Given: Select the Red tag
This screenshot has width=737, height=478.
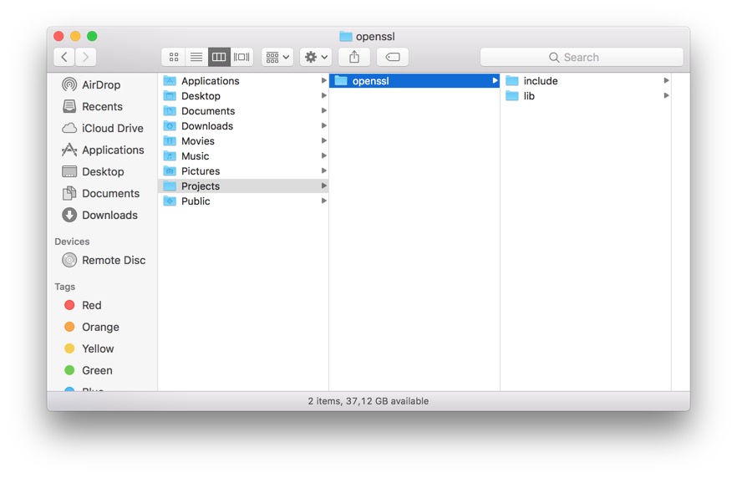Looking at the screenshot, I should (91, 305).
